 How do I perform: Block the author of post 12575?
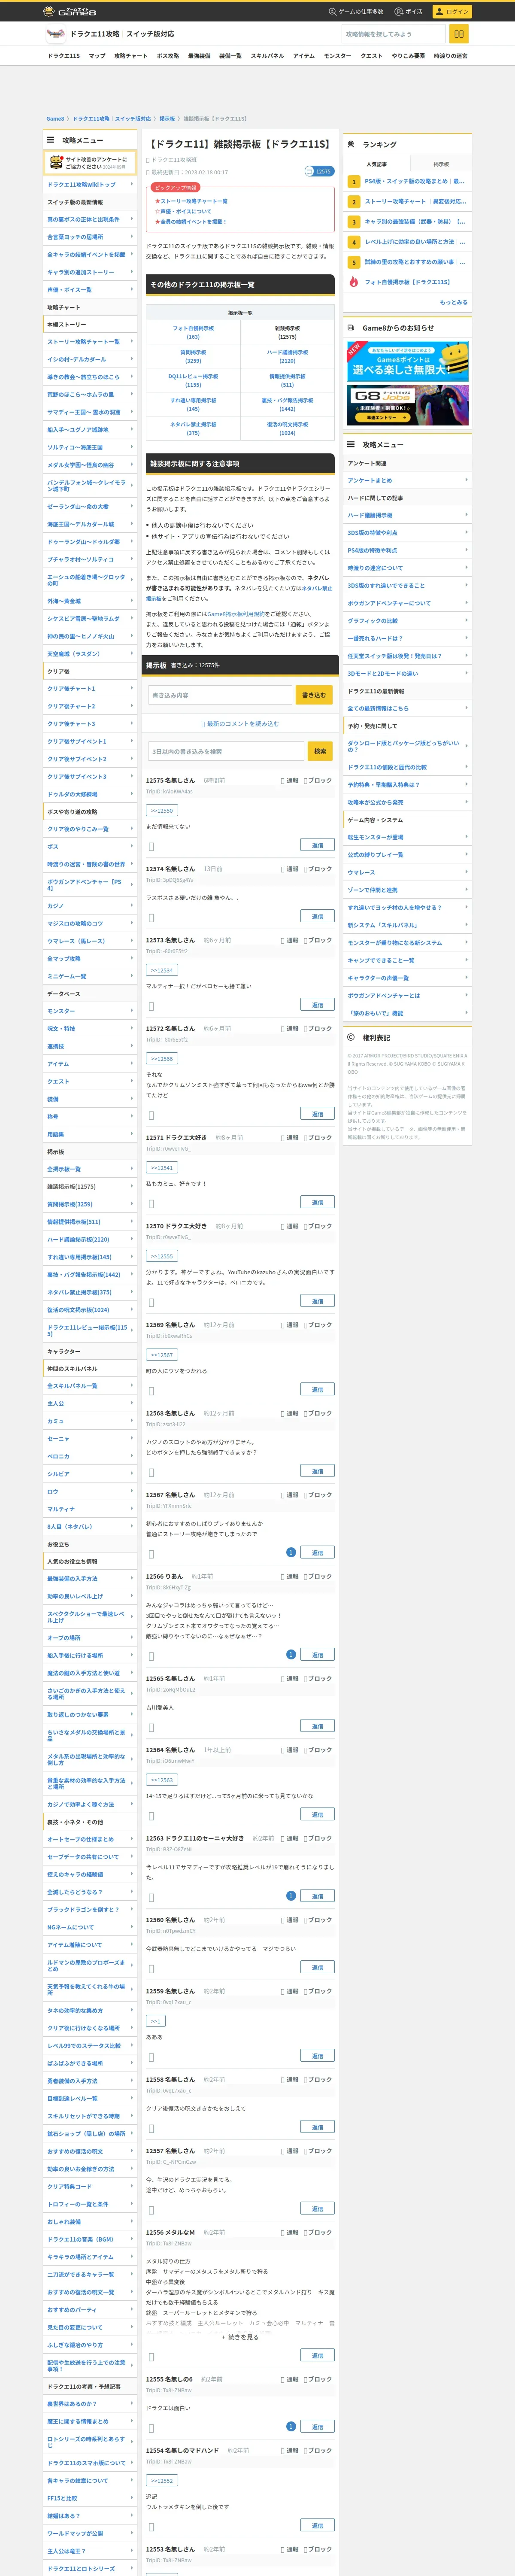[318, 780]
